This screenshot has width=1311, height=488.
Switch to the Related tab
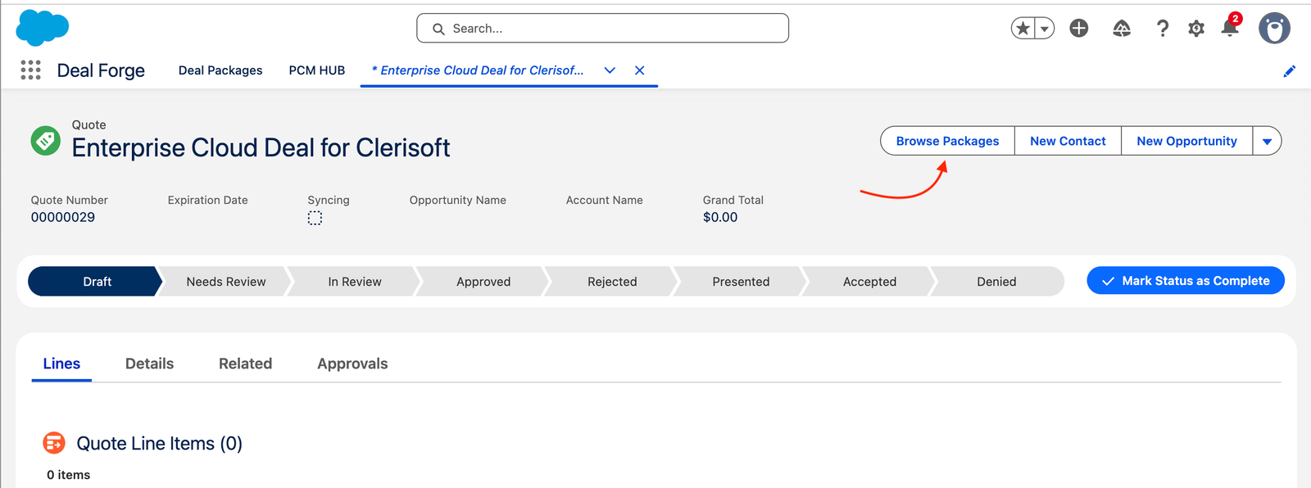245,364
